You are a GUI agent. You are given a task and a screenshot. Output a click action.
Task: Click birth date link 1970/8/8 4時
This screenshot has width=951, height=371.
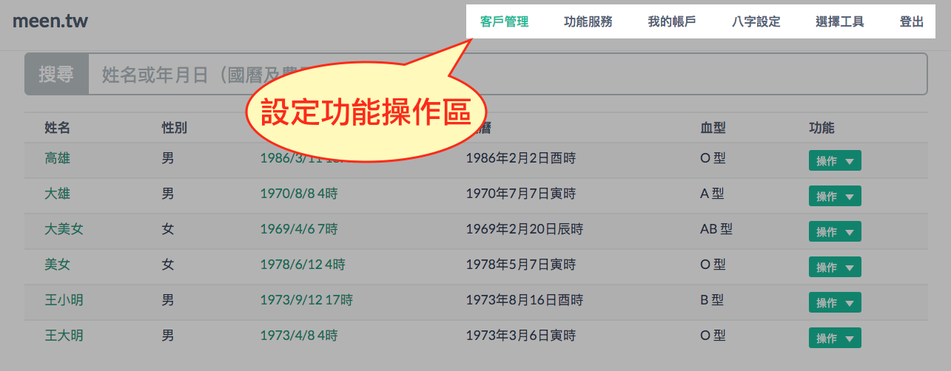[x=299, y=194]
